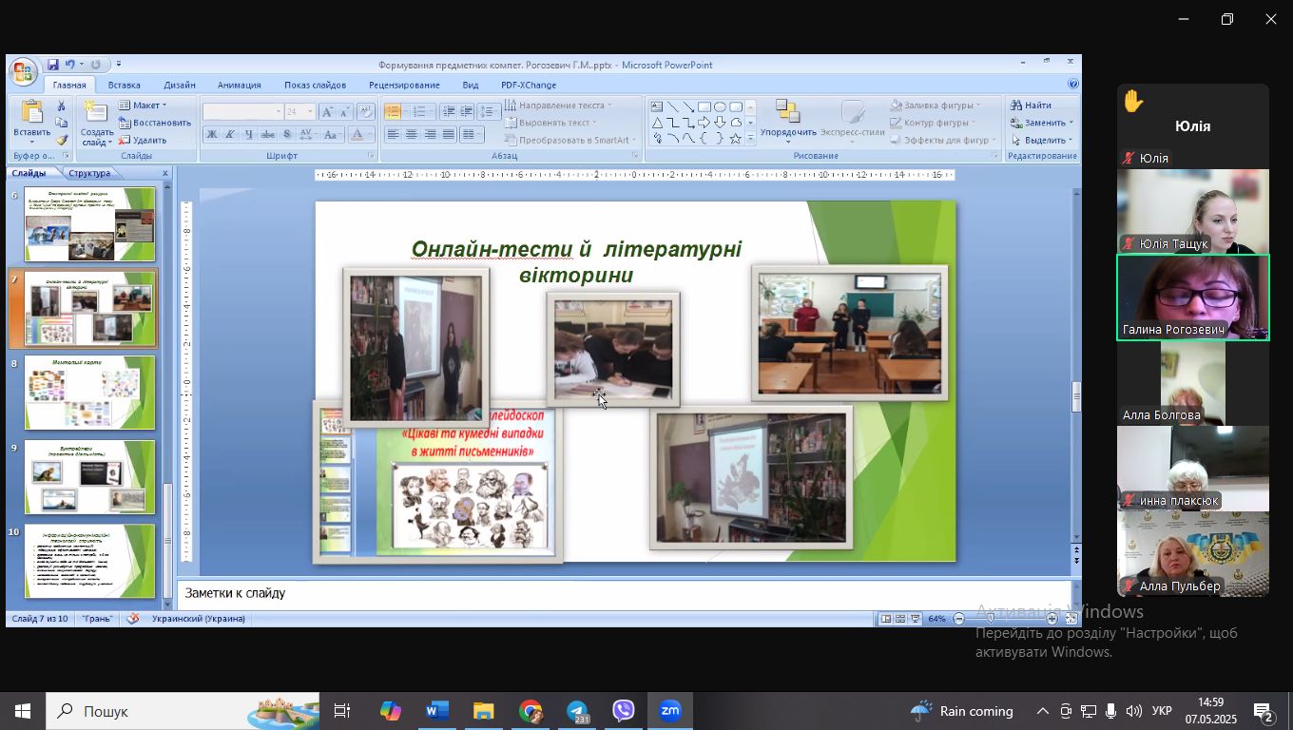This screenshot has height=730, width=1293.
Task: Open Telegram from the Windows taskbar
Action: pos(577,711)
